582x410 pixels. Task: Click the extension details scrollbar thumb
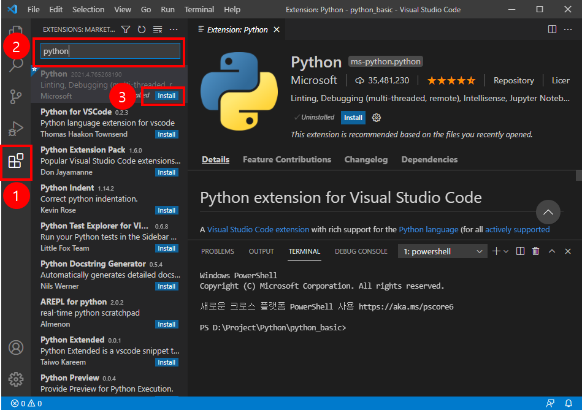coord(579,175)
